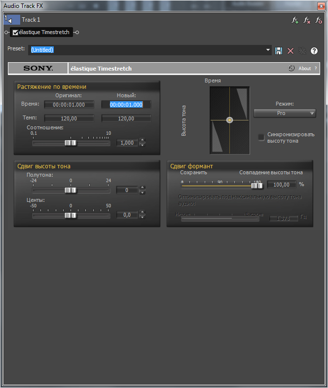This screenshot has height=388, width=328.
Task: Click the Новый tempo 120,00 field
Action: 126,118
